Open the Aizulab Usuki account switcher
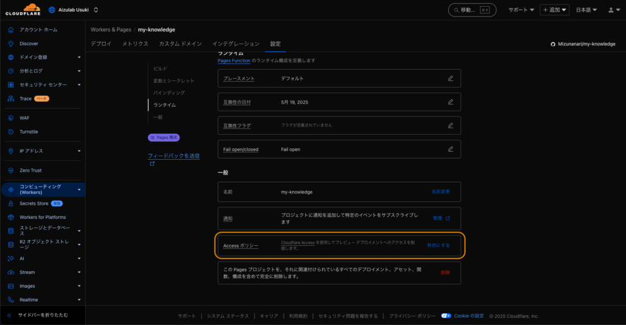626x325 pixels. pos(73,10)
